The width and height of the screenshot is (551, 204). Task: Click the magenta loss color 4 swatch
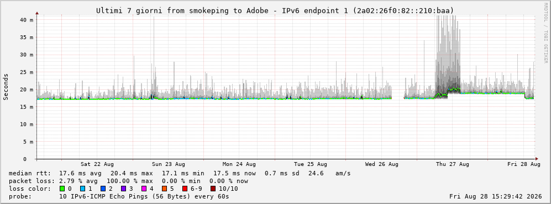click(144, 189)
